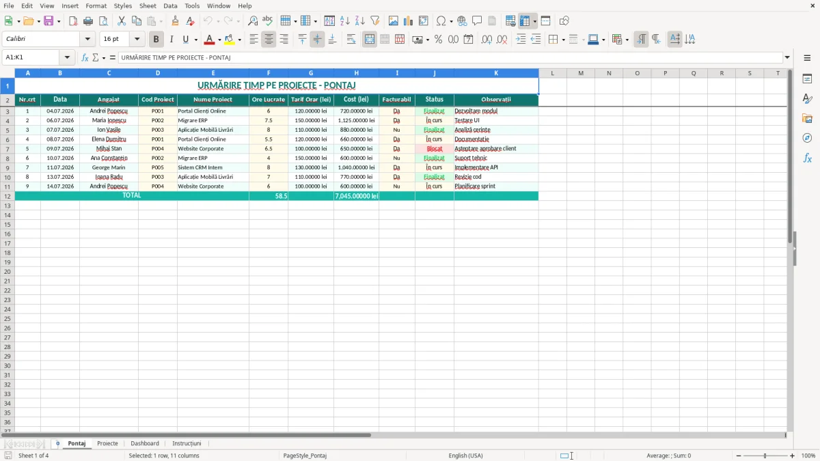Open Find & Replace
Screen dimensions: 820x461
click(253, 21)
